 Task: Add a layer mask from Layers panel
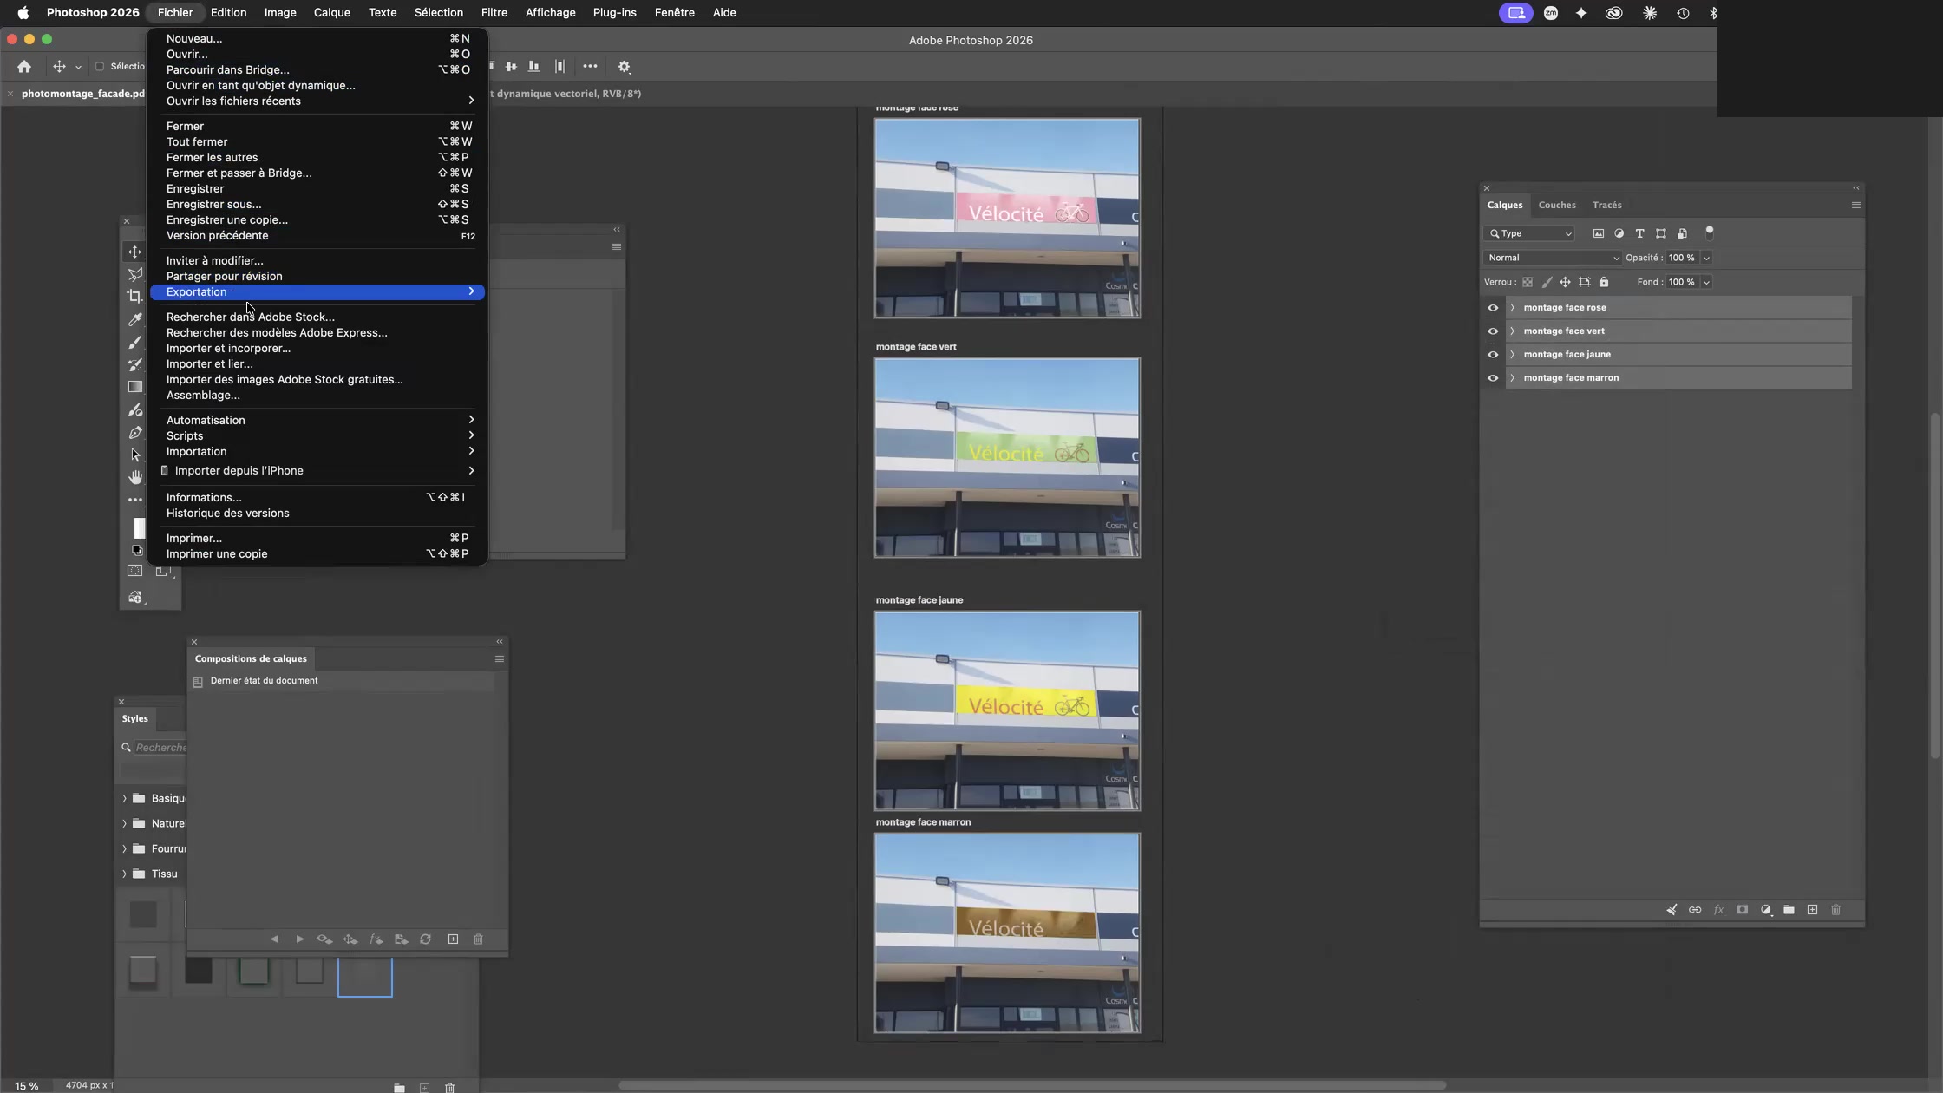pyautogui.click(x=1742, y=910)
